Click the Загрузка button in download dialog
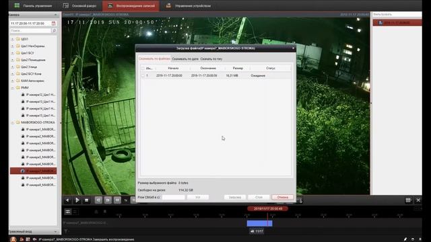The height and width of the screenshot is (242, 431). [x=235, y=197]
